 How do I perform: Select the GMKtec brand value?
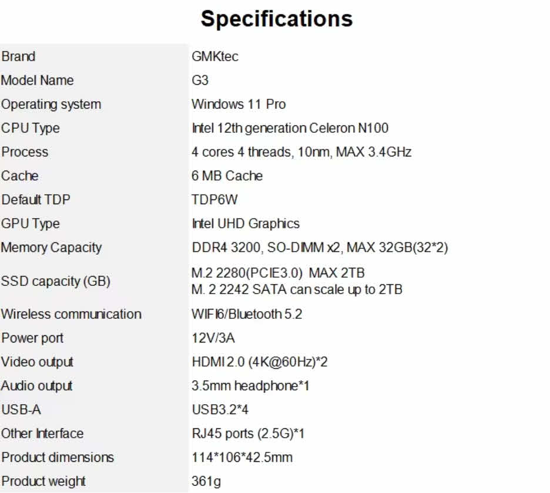point(214,56)
